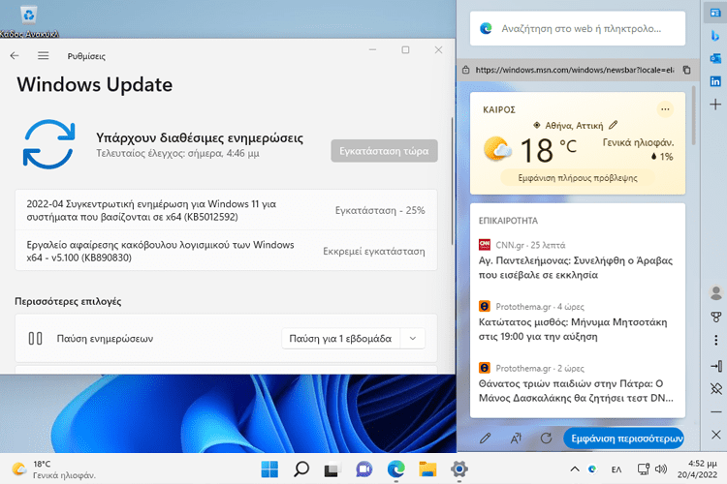
Task: Show hidden system tray icons
Action: click(575, 469)
